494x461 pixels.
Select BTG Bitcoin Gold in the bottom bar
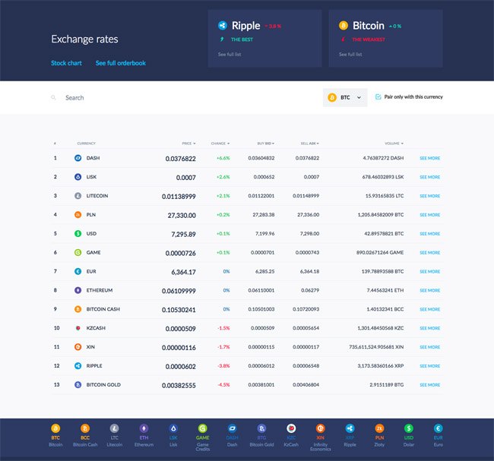(261, 435)
